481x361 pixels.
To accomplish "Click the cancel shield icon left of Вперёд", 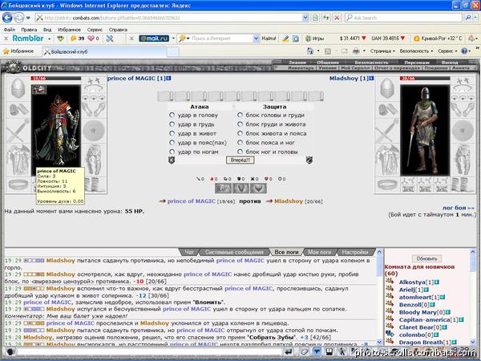I will click(172, 160).
